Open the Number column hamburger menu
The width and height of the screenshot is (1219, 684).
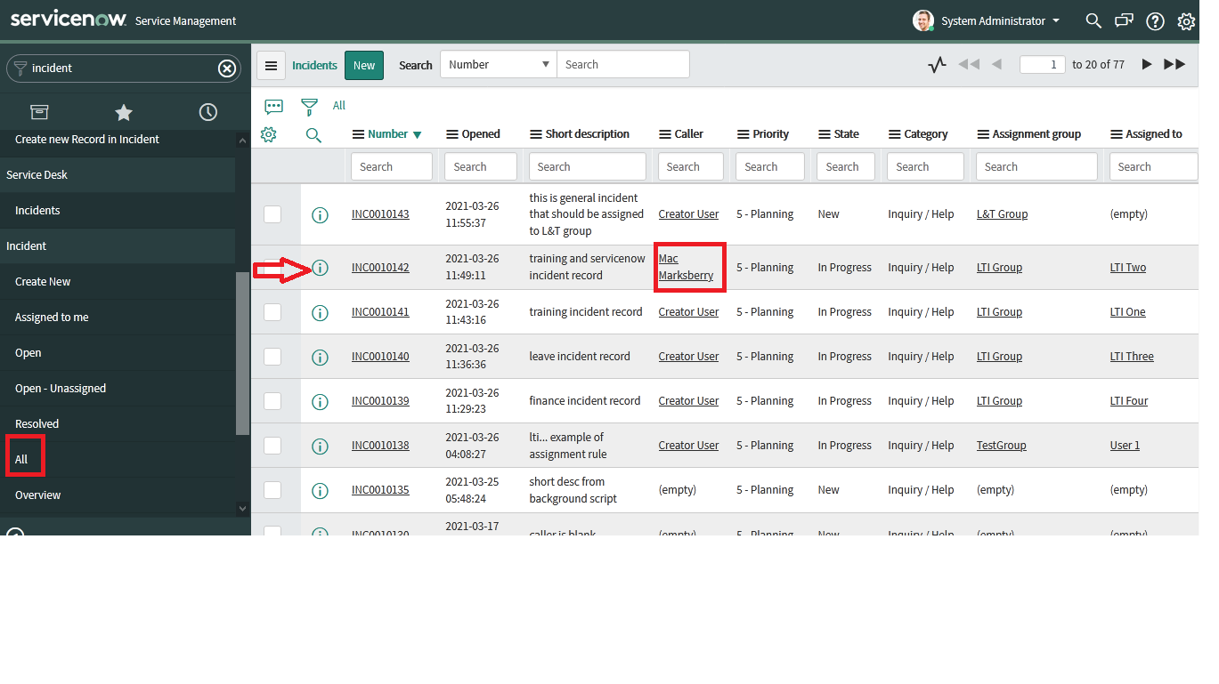point(359,134)
